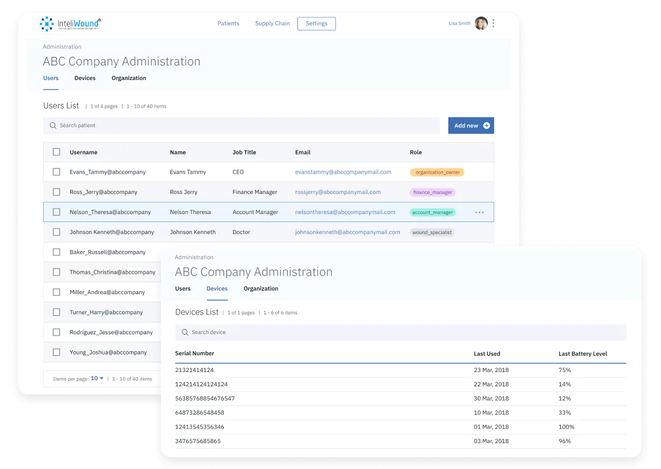Screen dimensions: 661x469
Task: Focus the Search patient field
Action: pos(241,126)
